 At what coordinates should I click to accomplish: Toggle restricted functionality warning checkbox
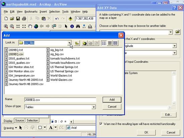(x=101, y=124)
